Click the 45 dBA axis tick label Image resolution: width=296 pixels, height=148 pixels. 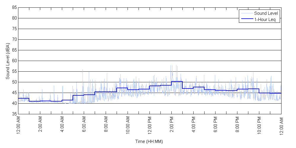coord(14,93)
